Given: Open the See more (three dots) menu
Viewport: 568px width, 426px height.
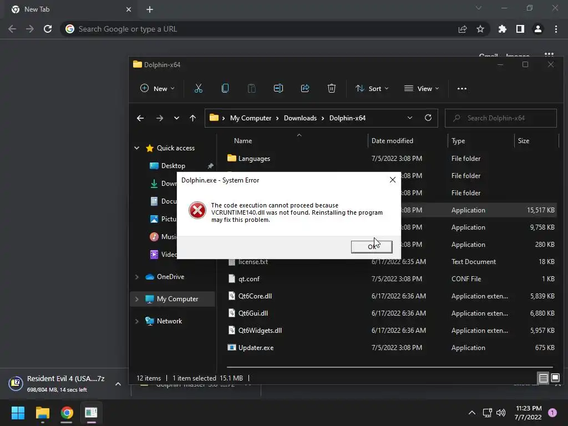Looking at the screenshot, I should pyautogui.click(x=462, y=88).
